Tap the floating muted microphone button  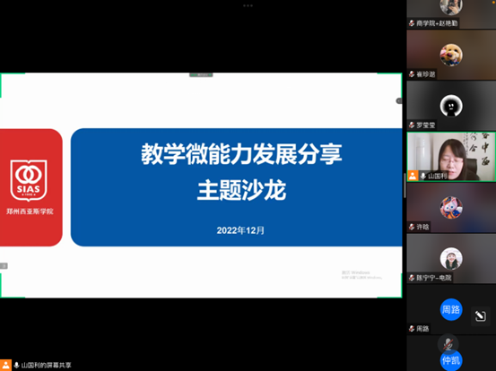[x=448, y=344]
